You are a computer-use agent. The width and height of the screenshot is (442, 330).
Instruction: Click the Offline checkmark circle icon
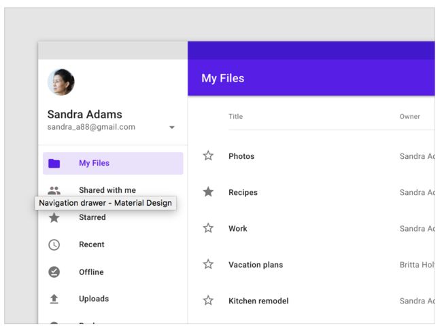click(54, 272)
